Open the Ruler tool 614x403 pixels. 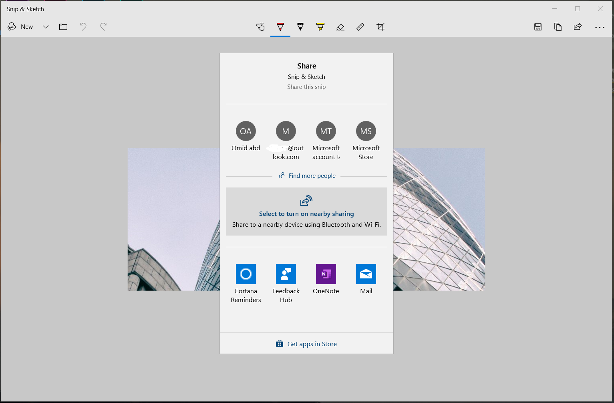tap(360, 27)
